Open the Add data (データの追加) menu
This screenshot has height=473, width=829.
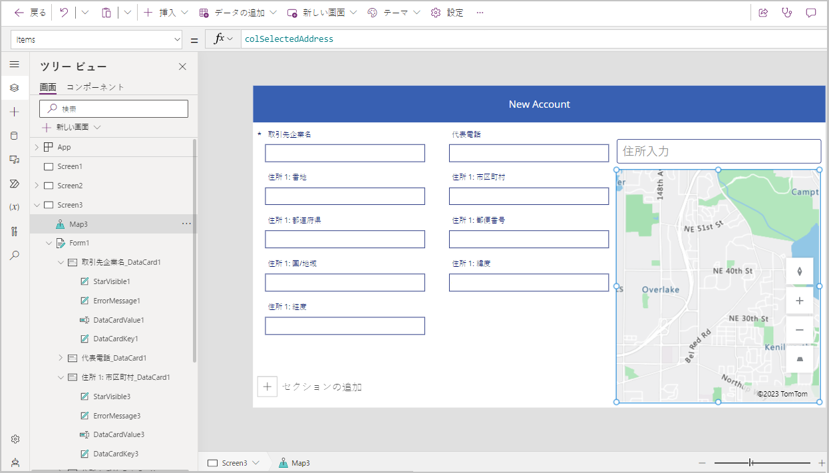[x=238, y=13]
